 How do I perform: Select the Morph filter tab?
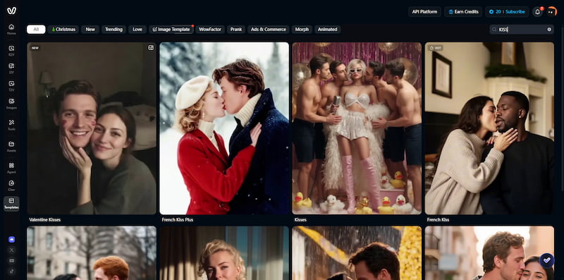point(302,30)
